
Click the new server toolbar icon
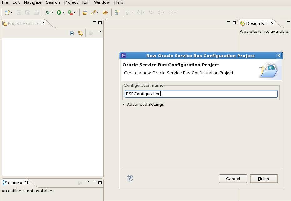(x=117, y=12)
